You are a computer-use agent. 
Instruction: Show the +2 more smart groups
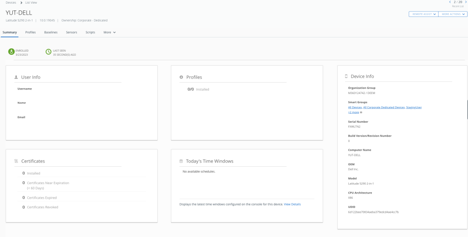point(354,112)
